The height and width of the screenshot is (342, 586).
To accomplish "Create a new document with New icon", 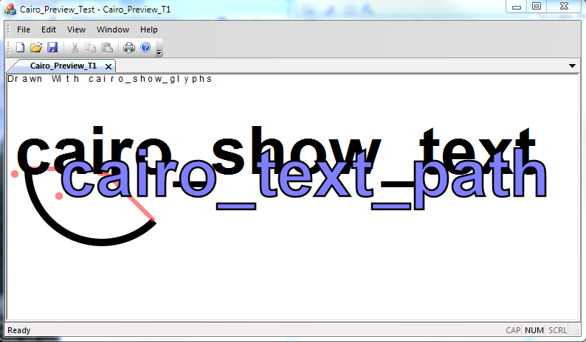I will (x=20, y=47).
